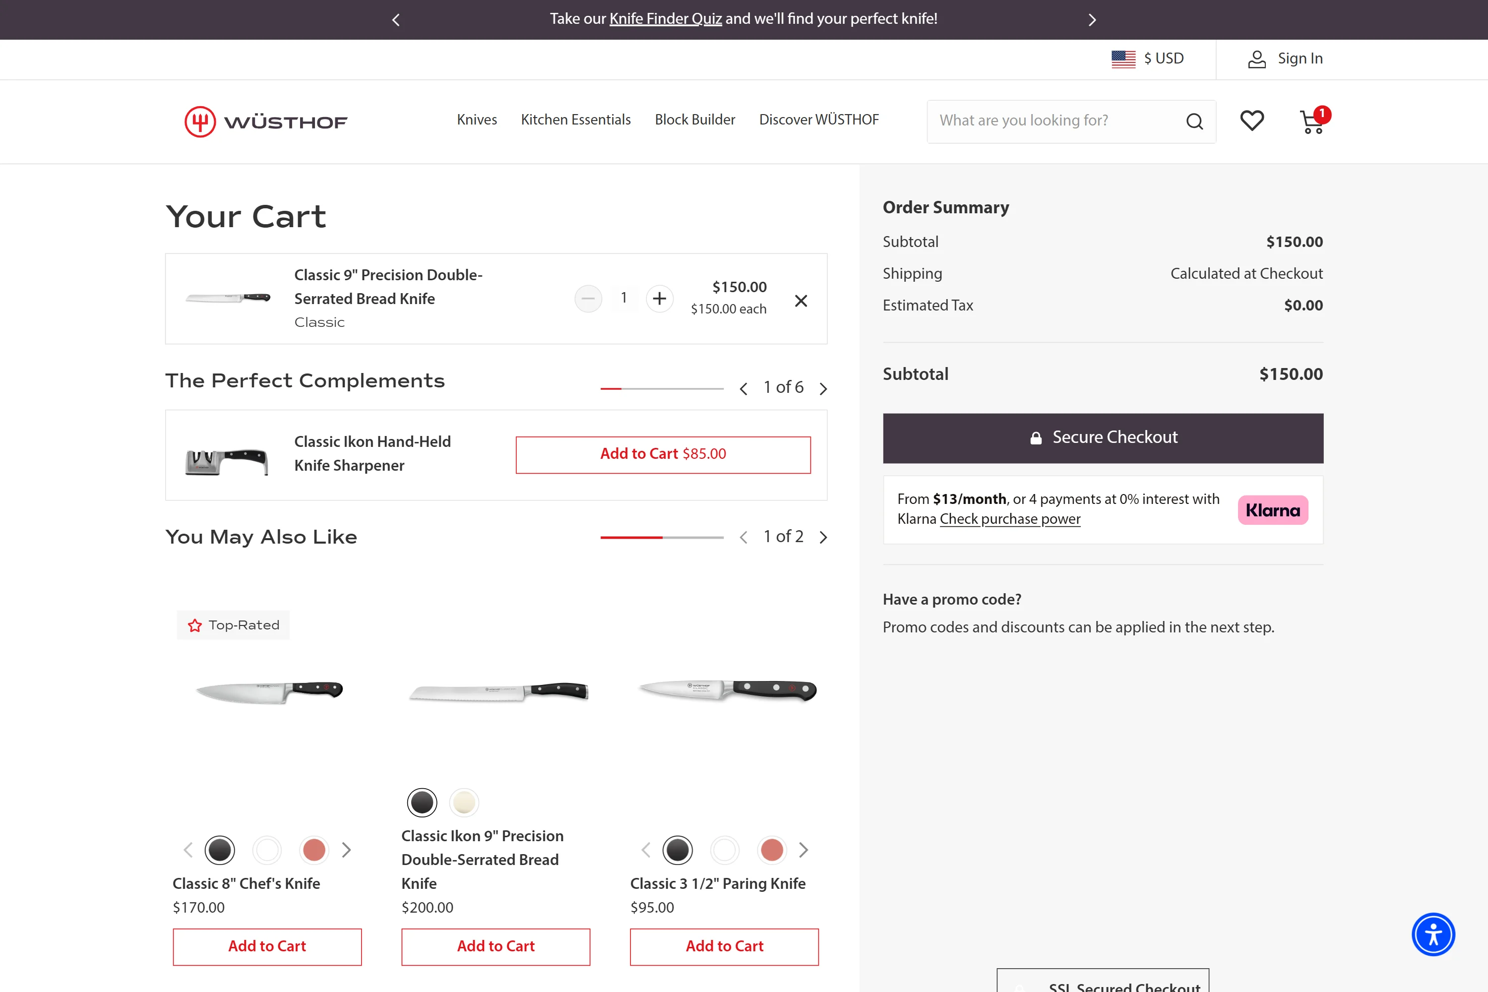Select white swatch for Classic Paring Knife
Image resolution: width=1488 pixels, height=992 pixels.
(x=724, y=850)
